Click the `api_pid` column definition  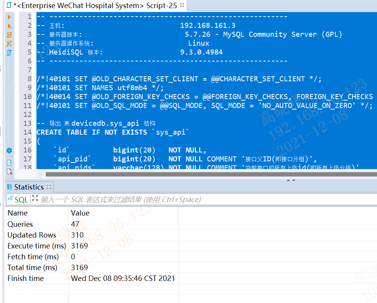(x=185, y=159)
